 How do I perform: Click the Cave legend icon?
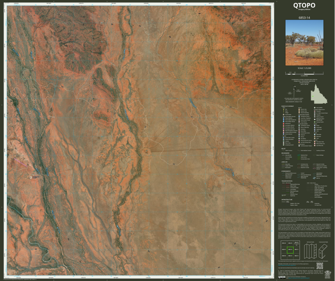[314, 138]
